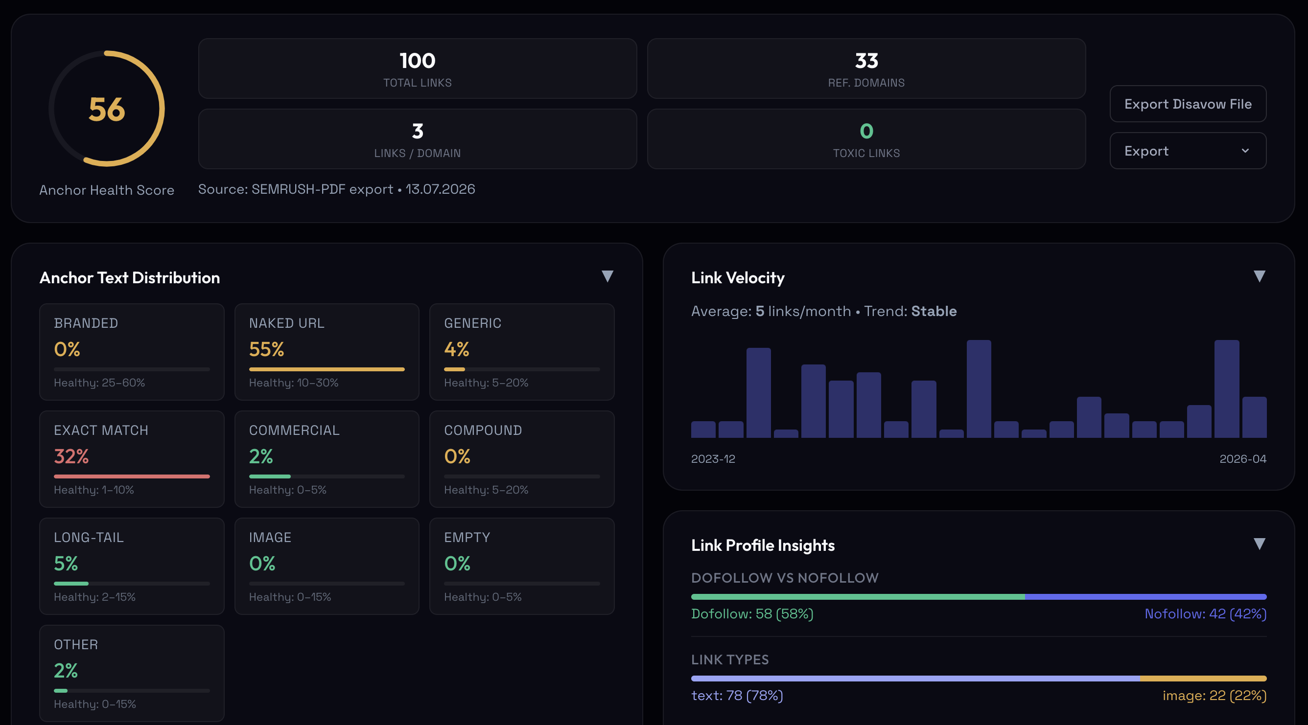Open the Generic anchor category card
1308x725 pixels.
pos(522,352)
